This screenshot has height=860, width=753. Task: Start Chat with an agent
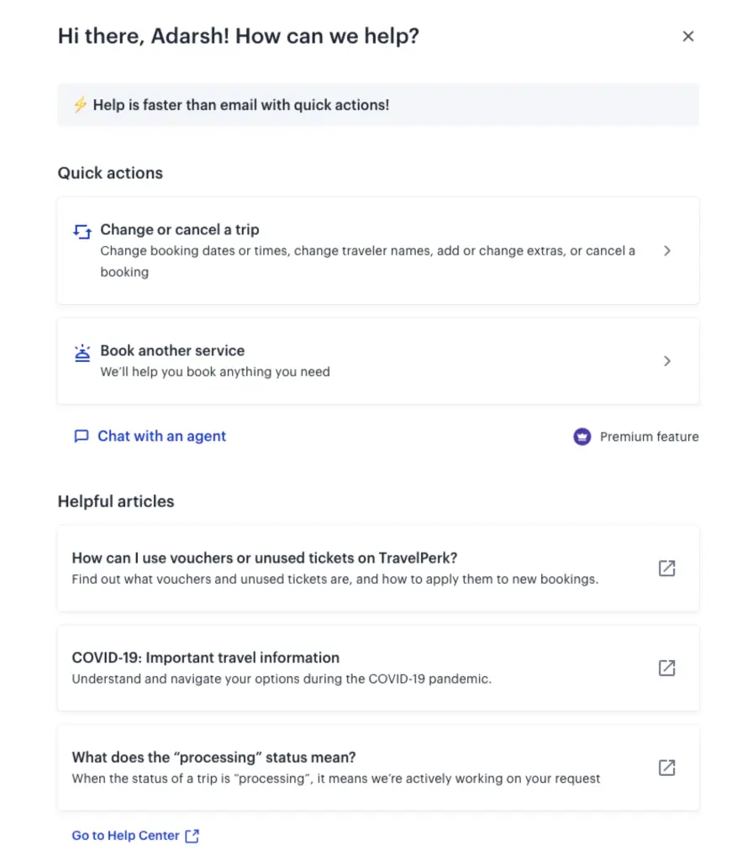[161, 436]
